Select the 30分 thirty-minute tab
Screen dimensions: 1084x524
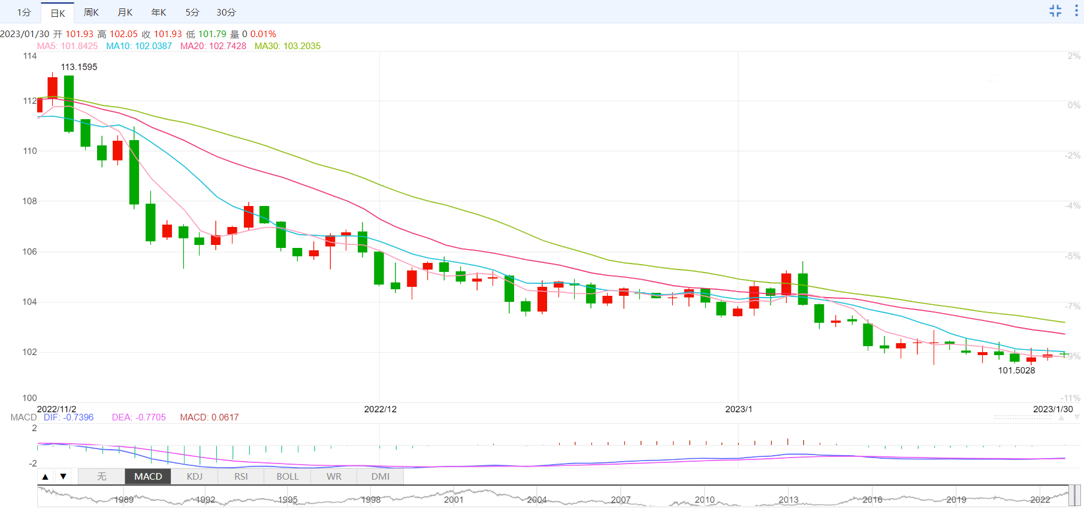226,13
